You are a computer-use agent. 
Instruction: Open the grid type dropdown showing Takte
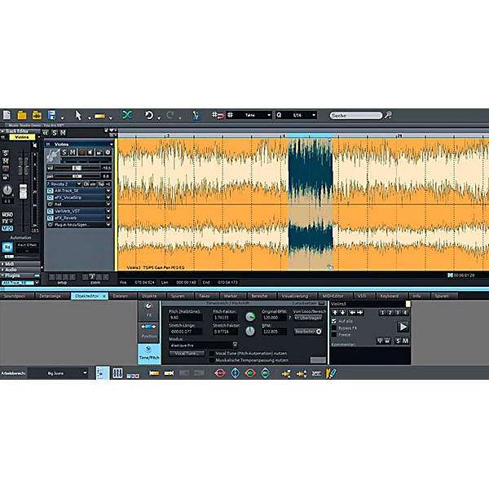point(249,115)
